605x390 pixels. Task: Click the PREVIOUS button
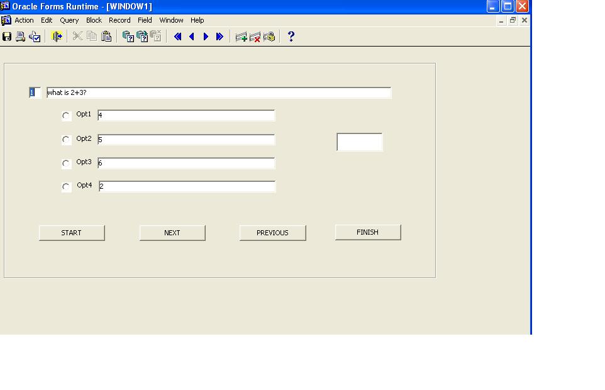click(273, 233)
